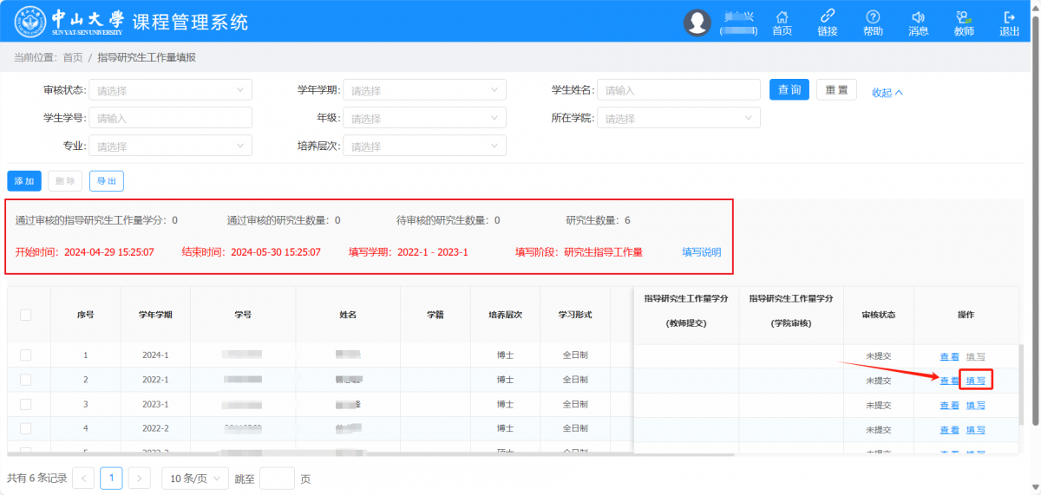This screenshot has width=1041, height=495.
Task: Open 消息 messages speaker icon
Action: [x=918, y=17]
